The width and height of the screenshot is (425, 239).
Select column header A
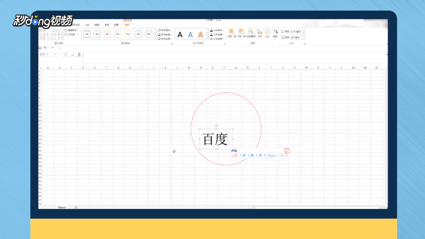48,67
